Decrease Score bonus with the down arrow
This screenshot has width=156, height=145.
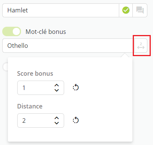(x=57, y=90)
